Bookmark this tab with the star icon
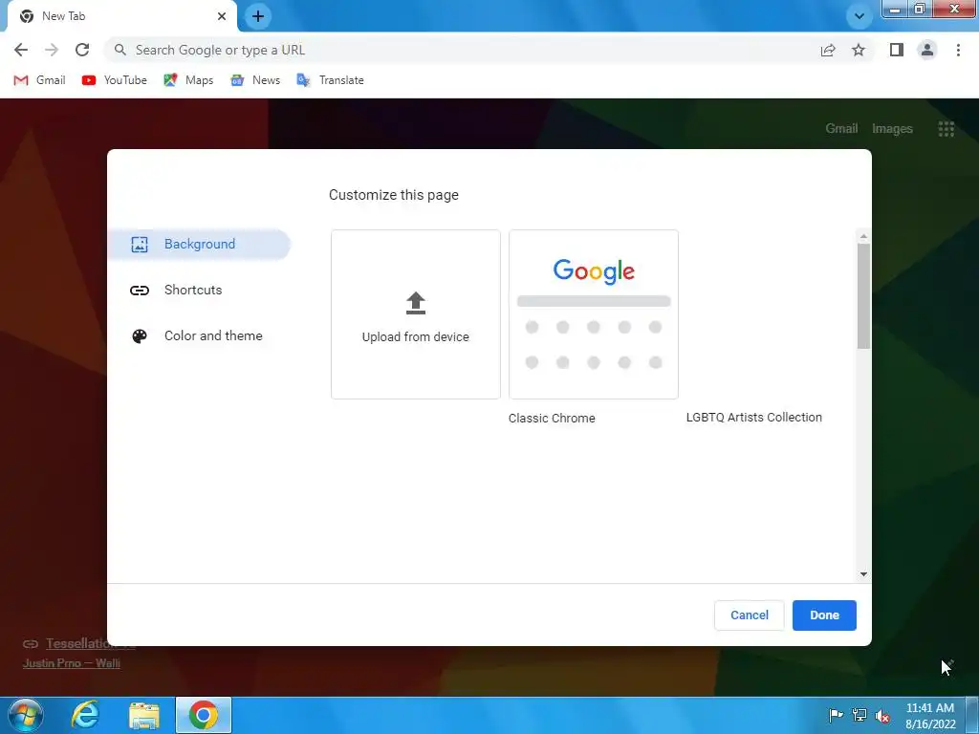Screen dimensions: 979x734 (859, 50)
